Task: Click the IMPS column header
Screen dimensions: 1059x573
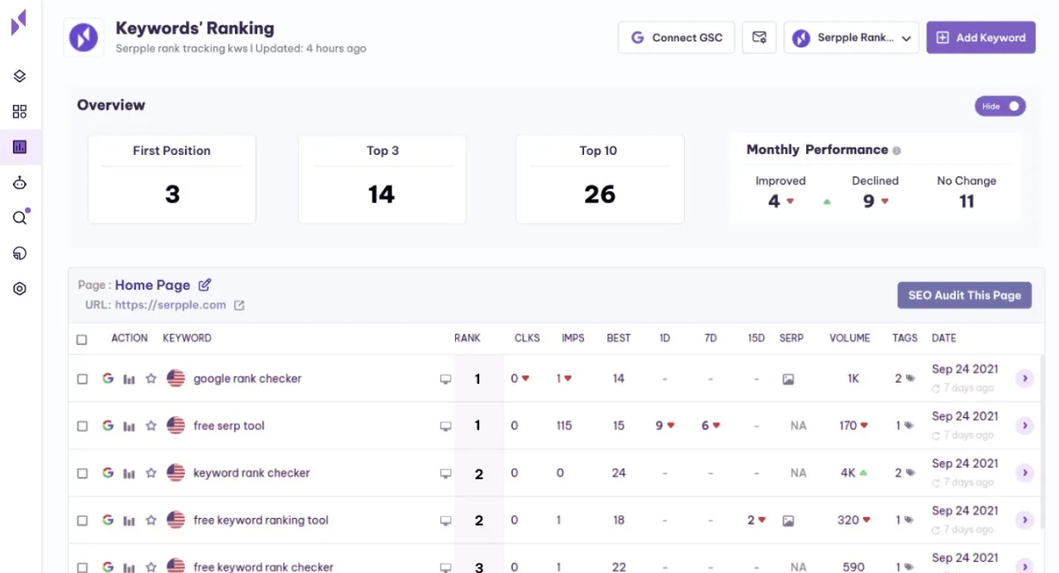Action: tap(573, 338)
